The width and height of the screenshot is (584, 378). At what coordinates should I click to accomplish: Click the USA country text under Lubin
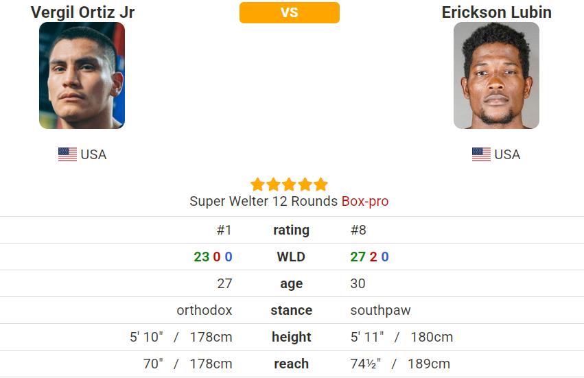(x=507, y=154)
